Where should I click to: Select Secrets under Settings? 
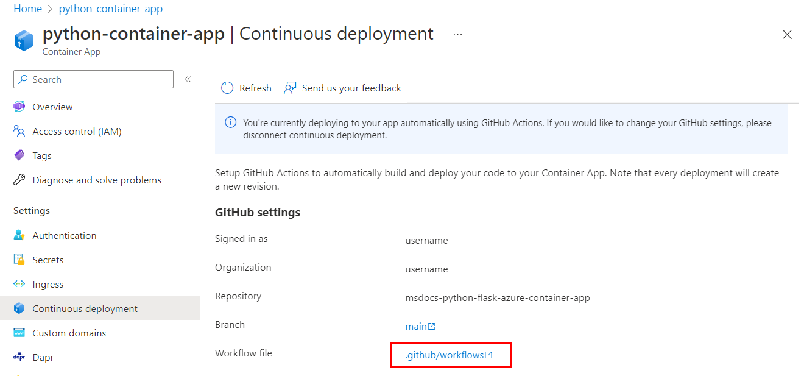tap(48, 260)
